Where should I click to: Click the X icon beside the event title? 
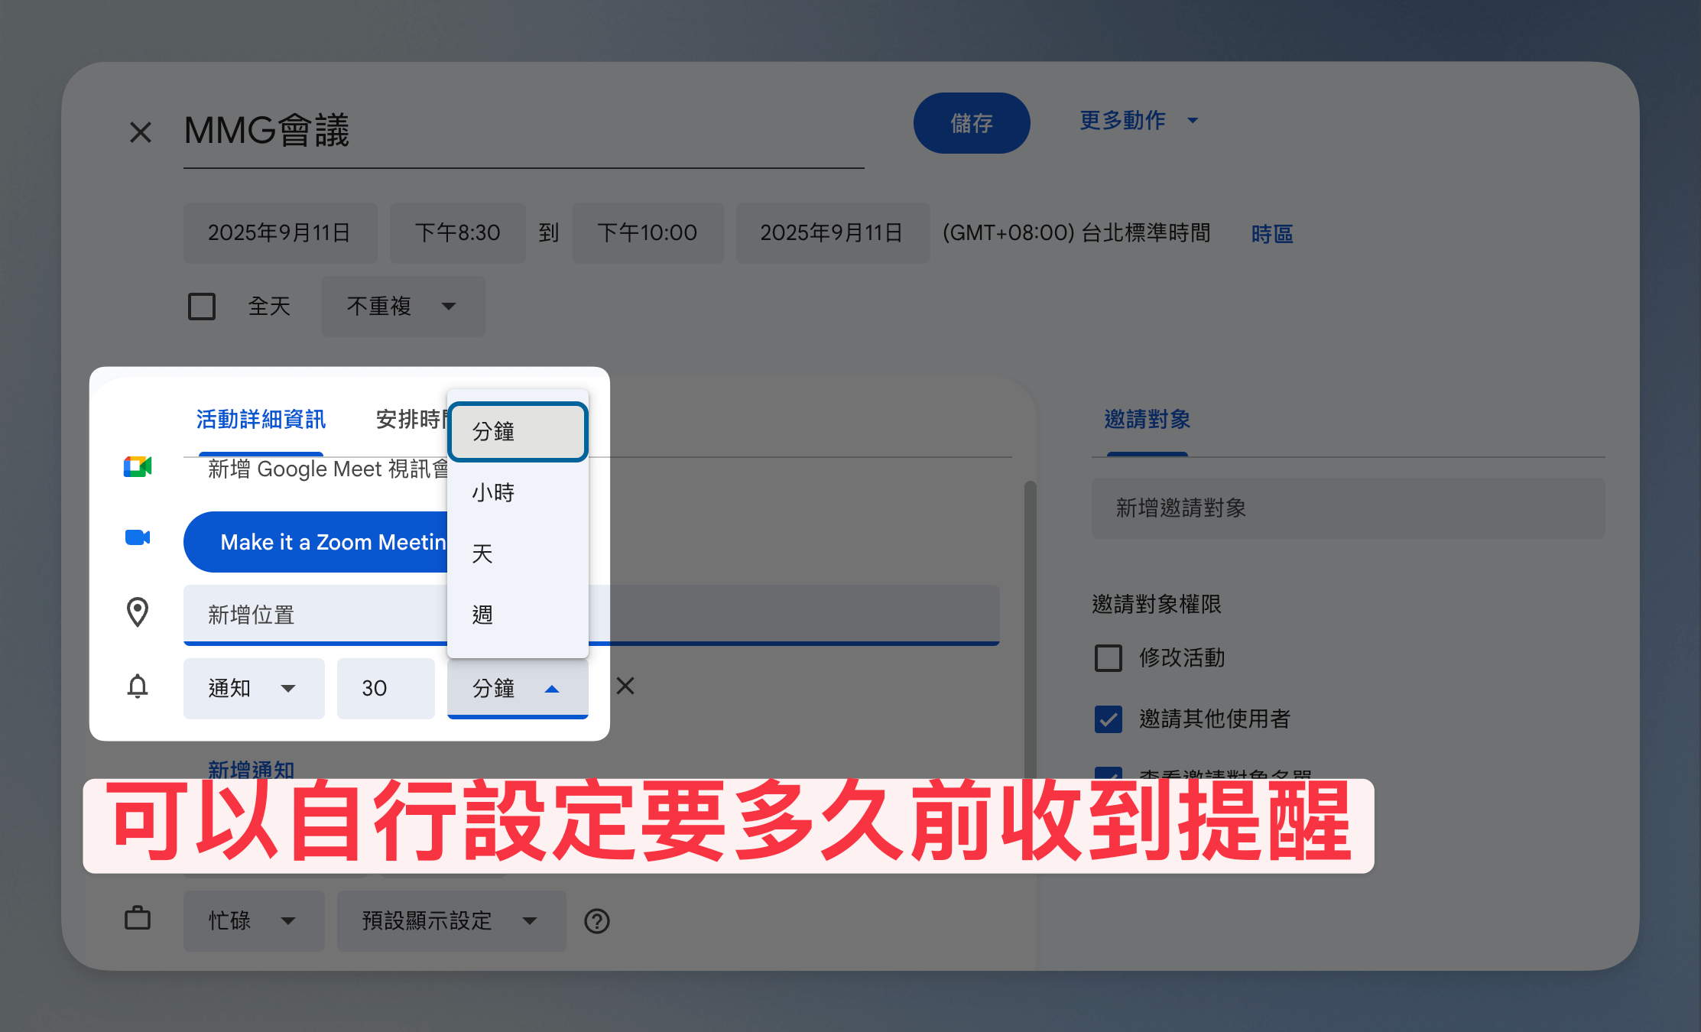coord(141,132)
